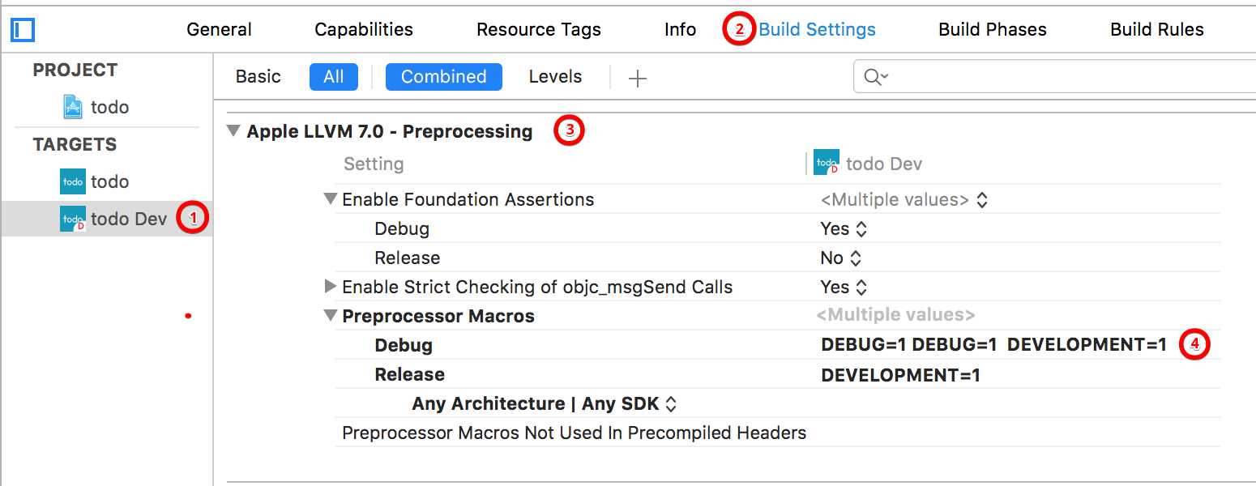The width and height of the screenshot is (1256, 486).
Task: Open the Build Phases tab
Action: [993, 30]
